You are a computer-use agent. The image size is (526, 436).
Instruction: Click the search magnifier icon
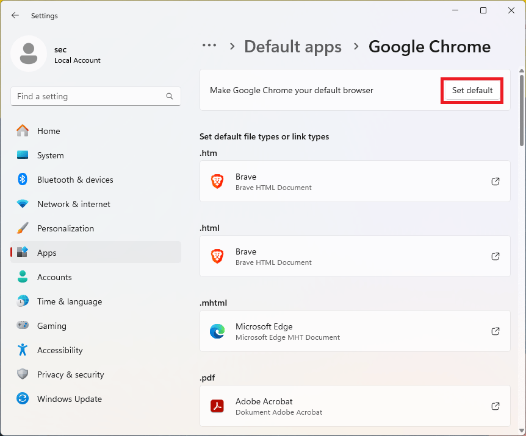tap(170, 96)
